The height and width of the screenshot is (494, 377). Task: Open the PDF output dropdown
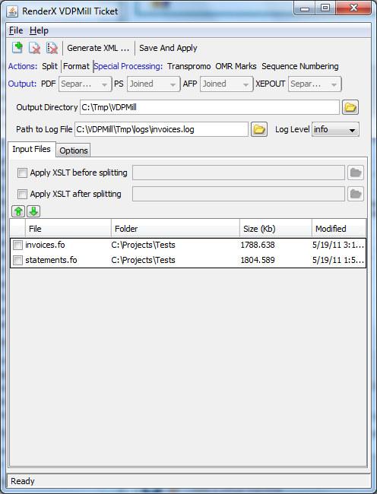(85, 84)
